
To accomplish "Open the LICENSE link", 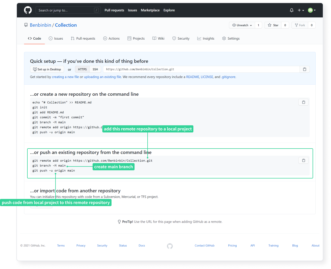I will coord(207,77).
